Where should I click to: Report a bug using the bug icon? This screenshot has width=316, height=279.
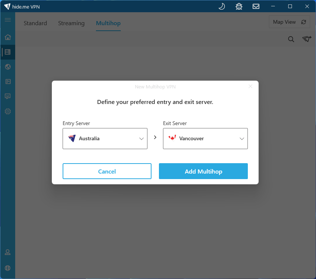[x=239, y=6]
